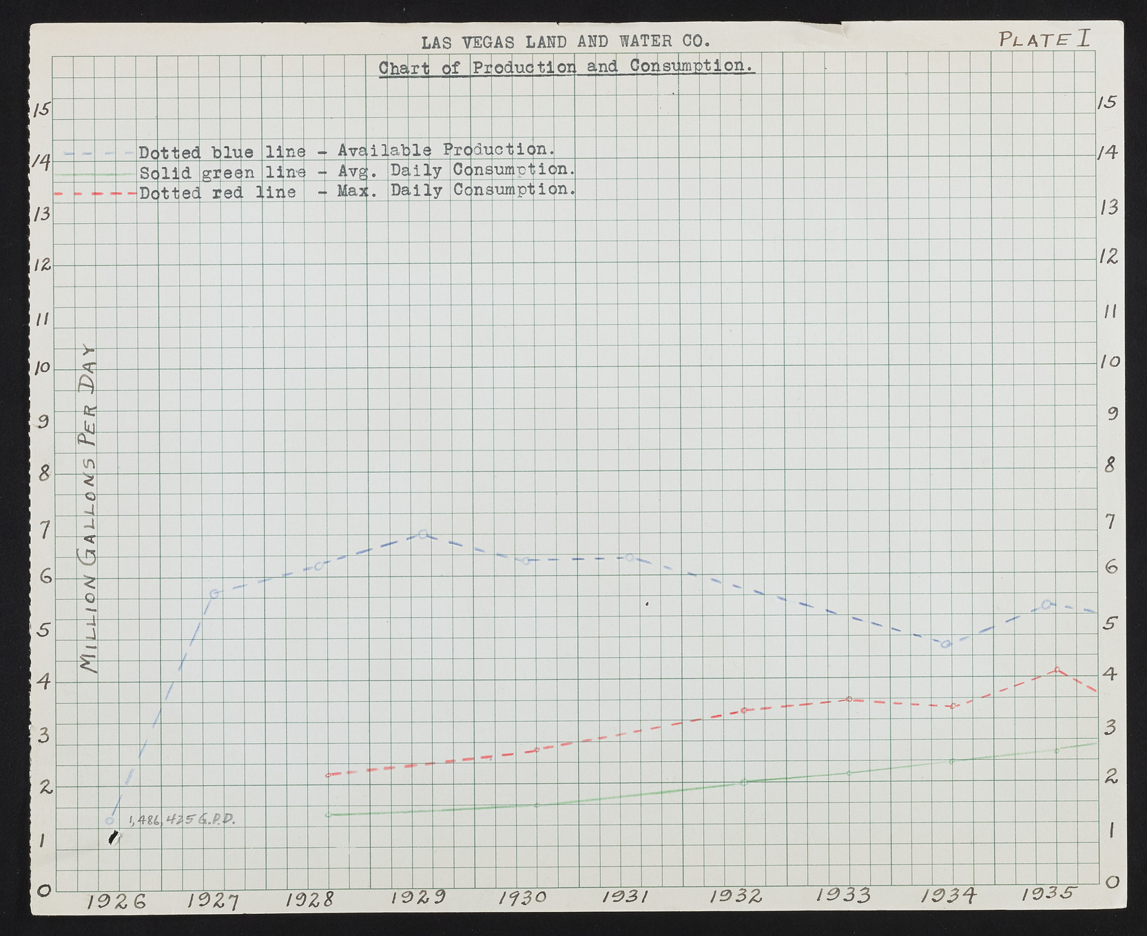Viewport: 1147px width, 936px height.
Task: Click the "PLATE I" handwritten label
Action: [1044, 39]
